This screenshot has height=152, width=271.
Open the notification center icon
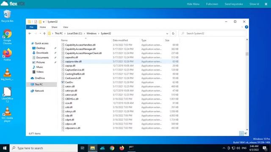(265, 148)
